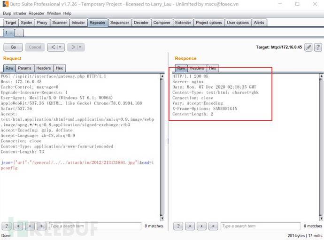Open the Project options tab
This screenshot has height=240, width=324.
[209, 23]
